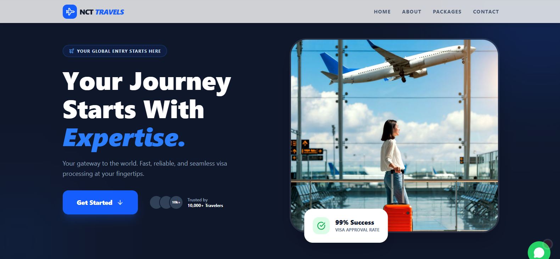Click the blue Expertise headline word
560x259 pixels.
(x=124, y=138)
